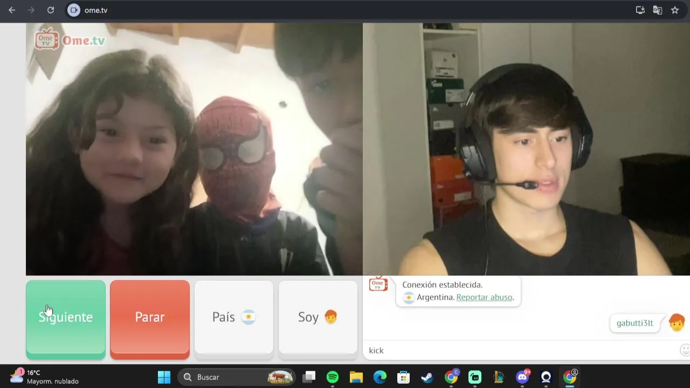The height and width of the screenshot is (388, 690).
Task: Click the translate page icon
Action: pos(658,10)
